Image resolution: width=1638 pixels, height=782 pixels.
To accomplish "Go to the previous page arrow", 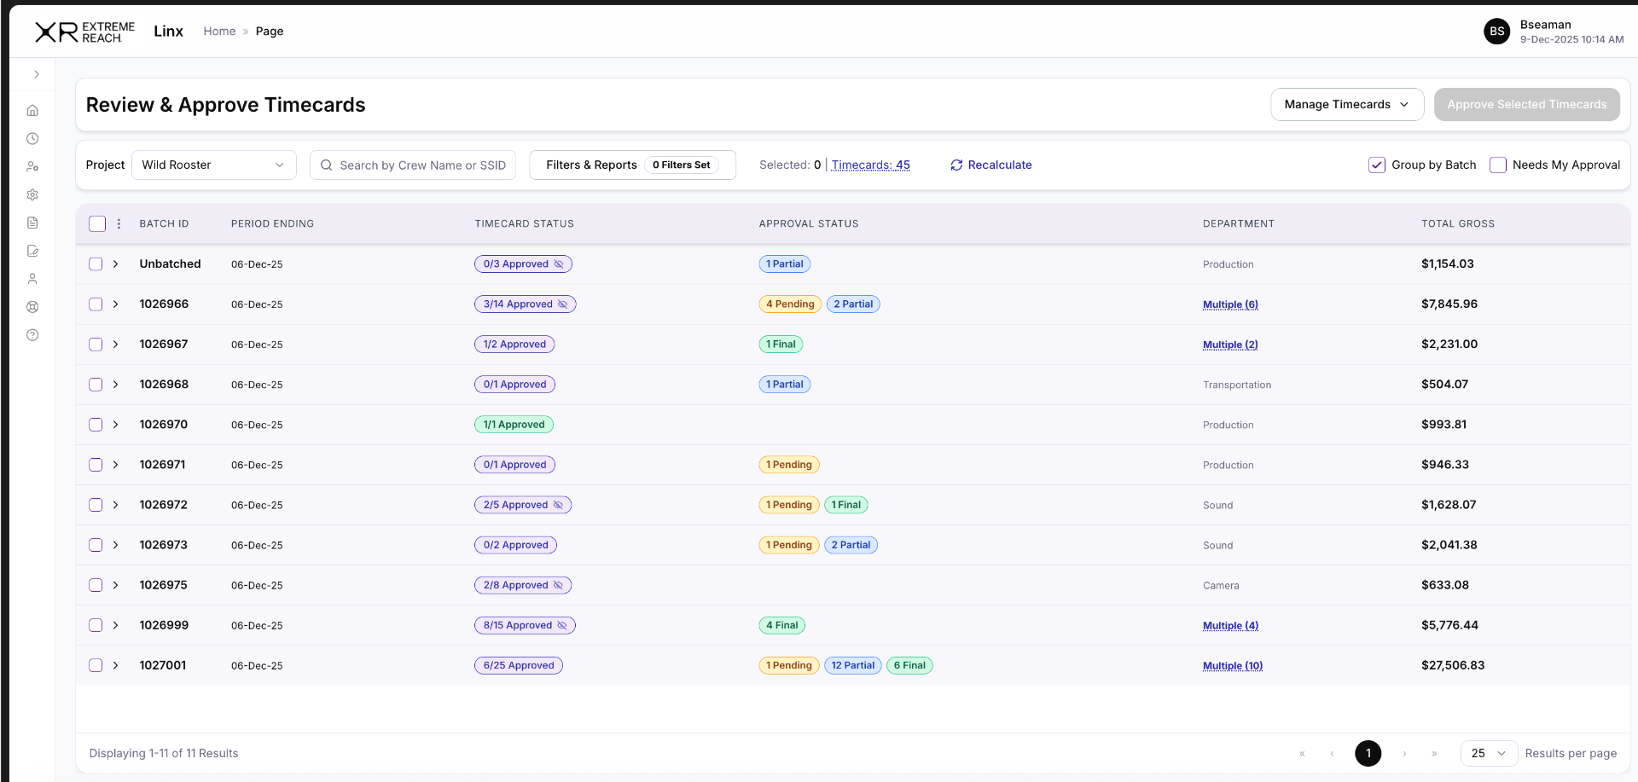I will coord(1332,754).
